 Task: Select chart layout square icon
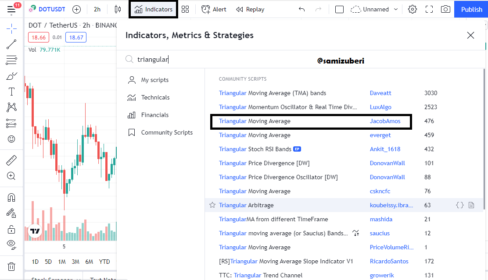339,9
